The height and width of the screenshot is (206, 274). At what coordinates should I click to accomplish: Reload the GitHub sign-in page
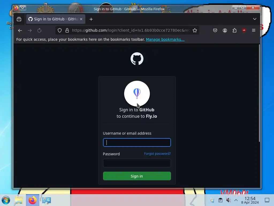[39, 31]
